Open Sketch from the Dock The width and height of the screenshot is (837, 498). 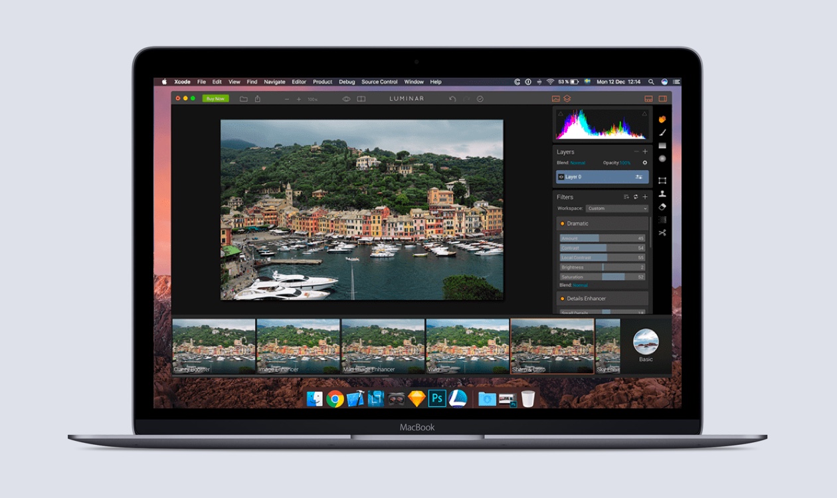click(x=417, y=398)
